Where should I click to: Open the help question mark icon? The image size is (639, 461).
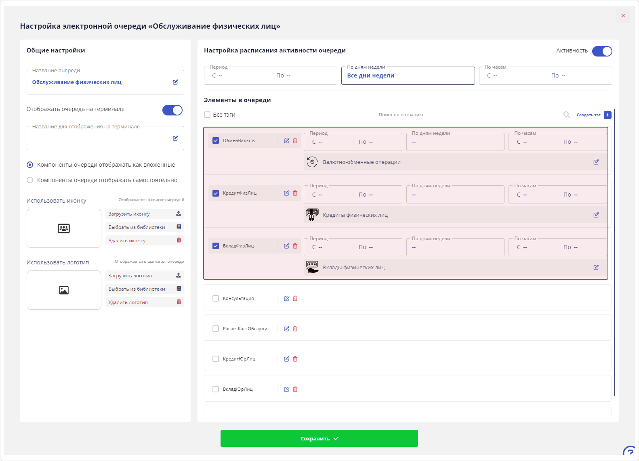pyautogui.click(x=629, y=452)
